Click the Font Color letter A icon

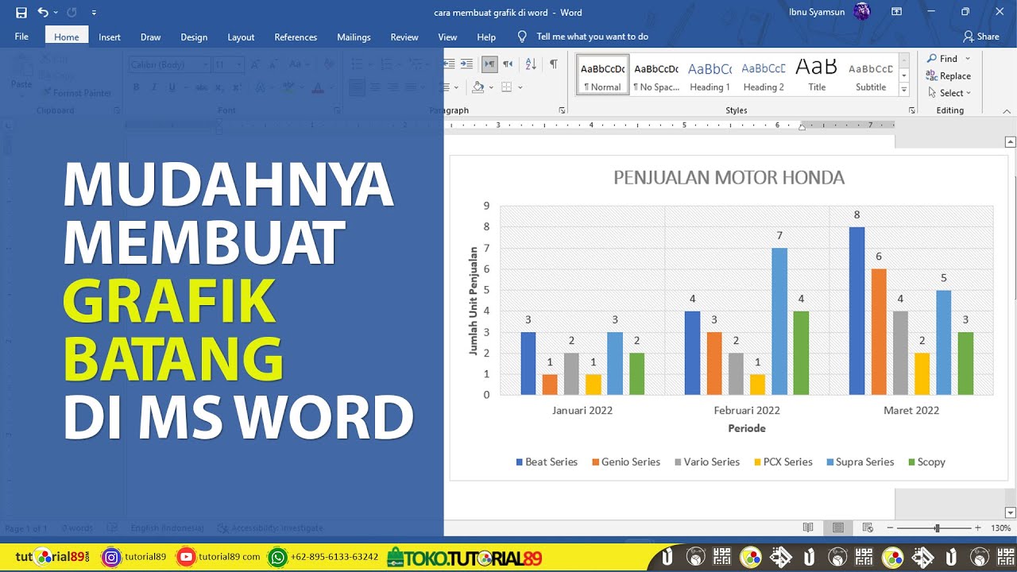tap(318, 87)
